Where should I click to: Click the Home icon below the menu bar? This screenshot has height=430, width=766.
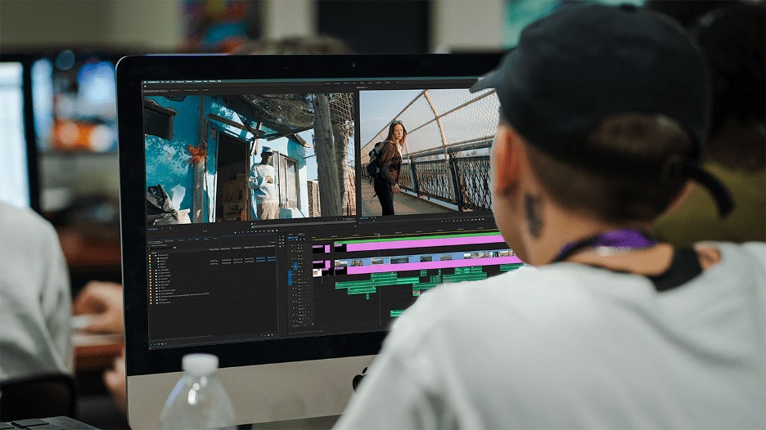145,87
